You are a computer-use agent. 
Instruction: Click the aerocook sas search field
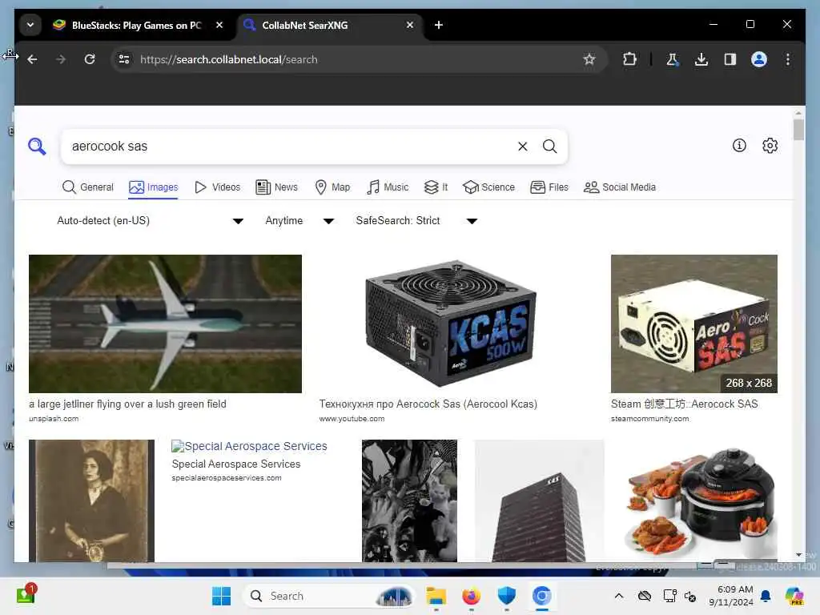point(290,147)
